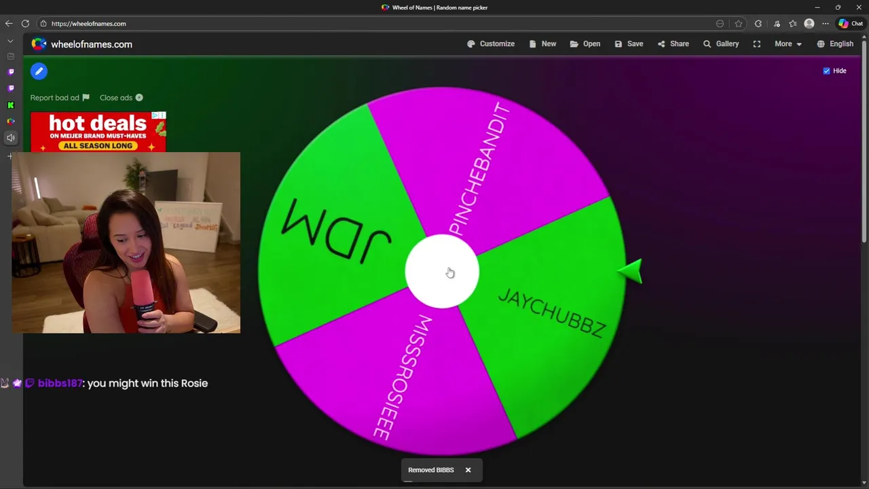
Task: Open the browser profile avatar
Action: (809, 24)
